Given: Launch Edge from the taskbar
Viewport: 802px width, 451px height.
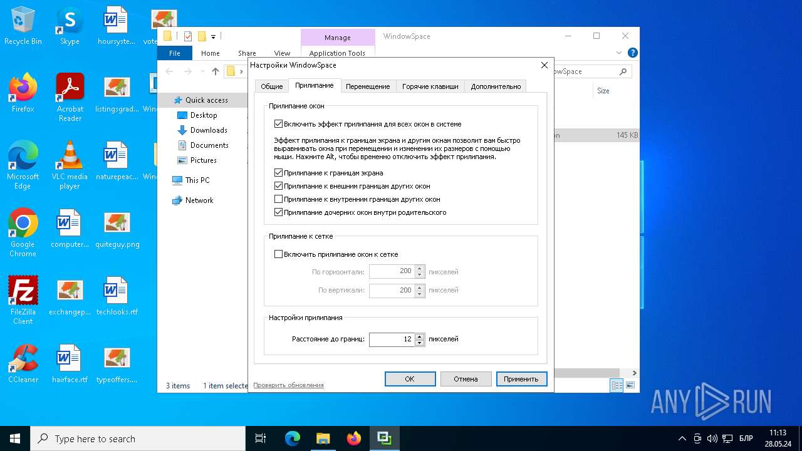Looking at the screenshot, I should click(293, 438).
